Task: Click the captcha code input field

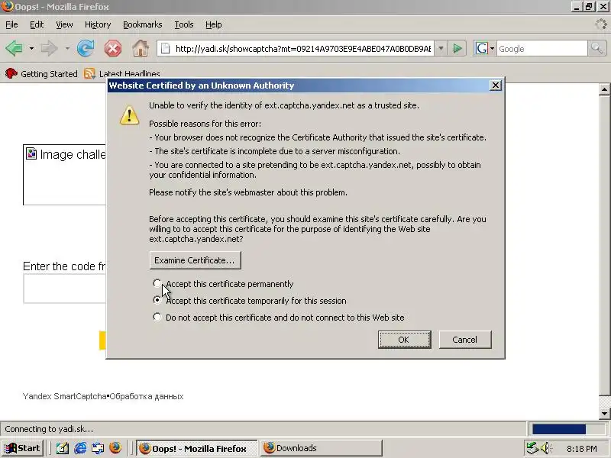Action: (65, 289)
